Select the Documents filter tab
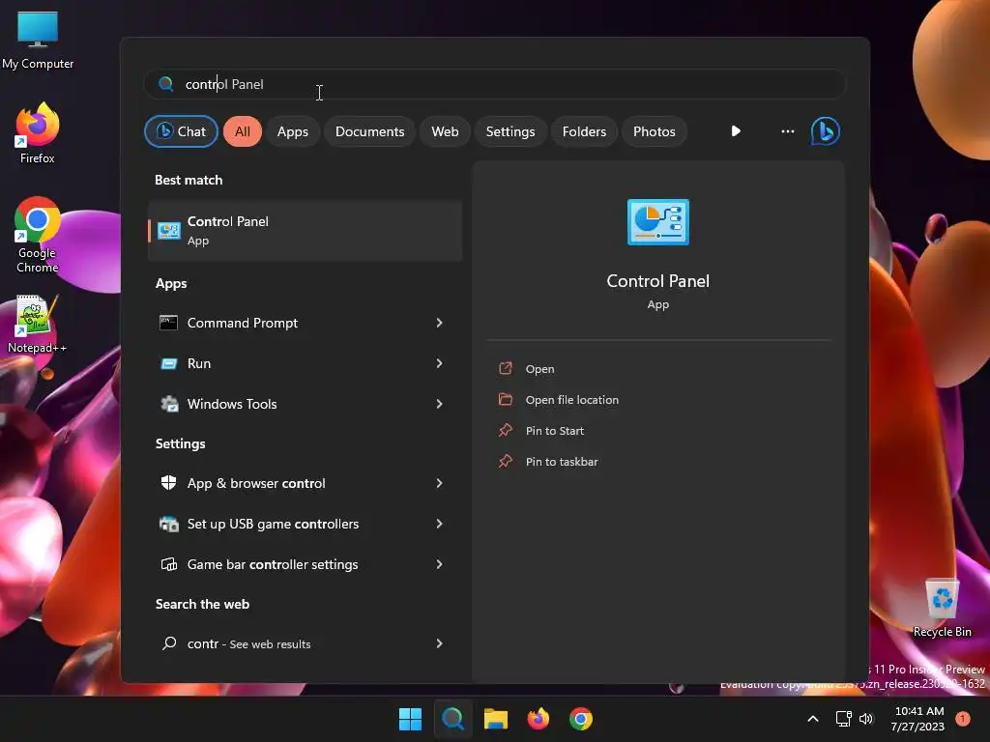 click(369, 131)
